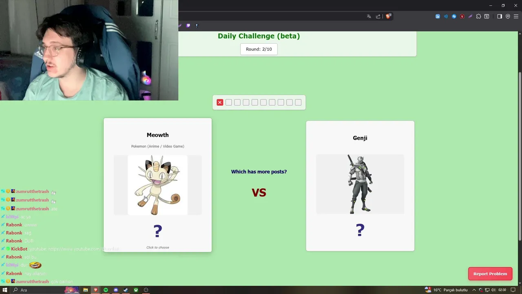Click the tab search toolbar icon
The height and width of the screenshot is (294, 522).
[487, 16]
